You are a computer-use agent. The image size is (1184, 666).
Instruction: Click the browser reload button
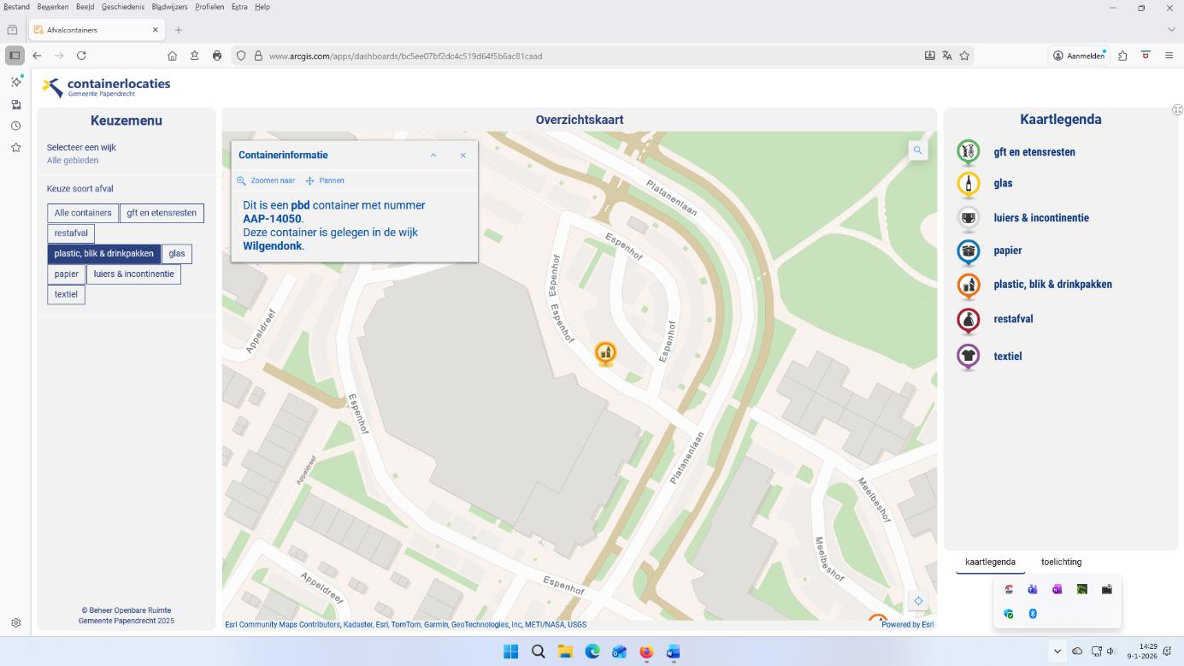point(81,56)
